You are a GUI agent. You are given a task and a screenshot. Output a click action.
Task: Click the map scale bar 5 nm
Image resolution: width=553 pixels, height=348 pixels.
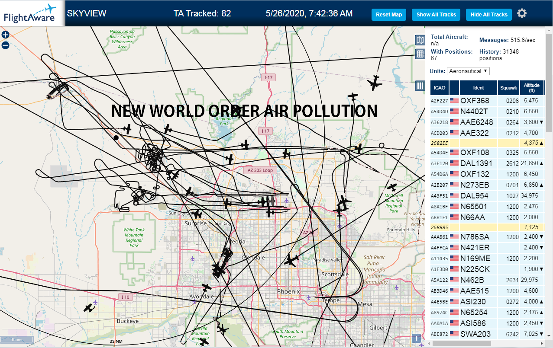tap(17, 339)
